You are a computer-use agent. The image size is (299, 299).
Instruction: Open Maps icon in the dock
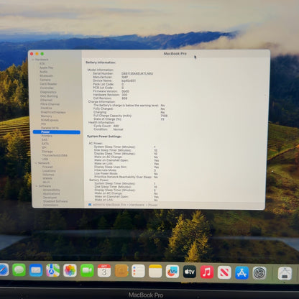pos(53,270)
